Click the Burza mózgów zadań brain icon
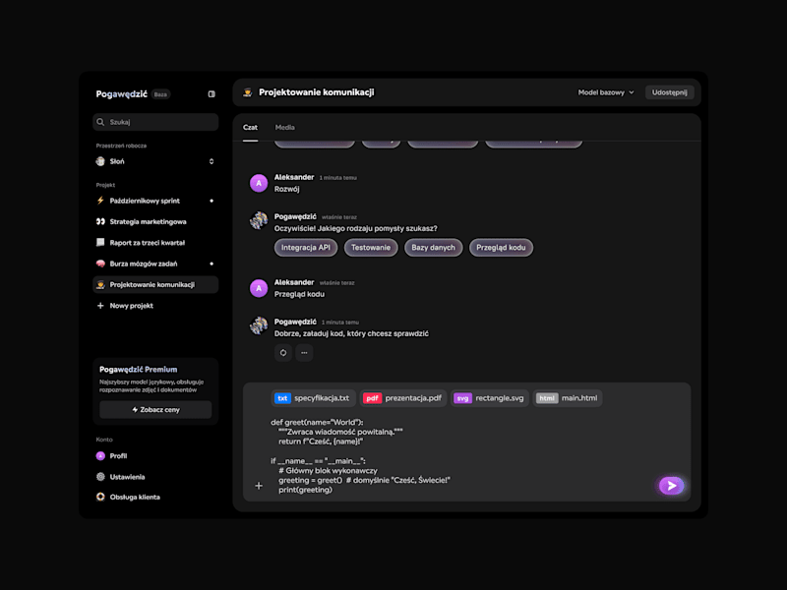The height and width of the screenshot is (590, 787). click(x=100, y=264)
